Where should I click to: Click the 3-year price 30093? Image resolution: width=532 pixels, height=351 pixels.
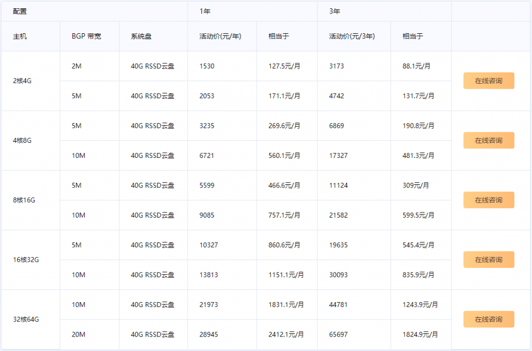tap(338, 275)
